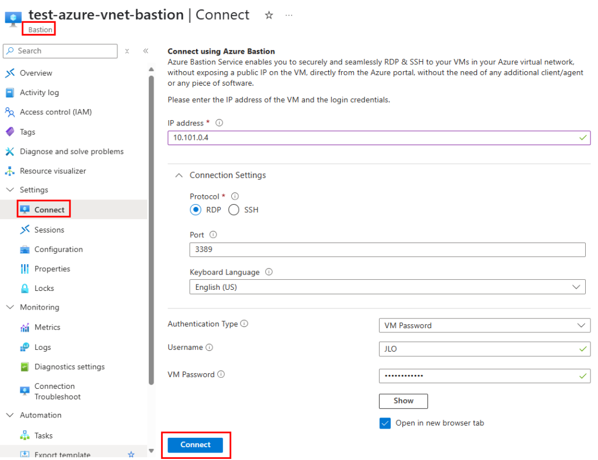Open the Authentication Type dropdown
The height and width of the screenshot is (460, 598).
click(484, 325)
